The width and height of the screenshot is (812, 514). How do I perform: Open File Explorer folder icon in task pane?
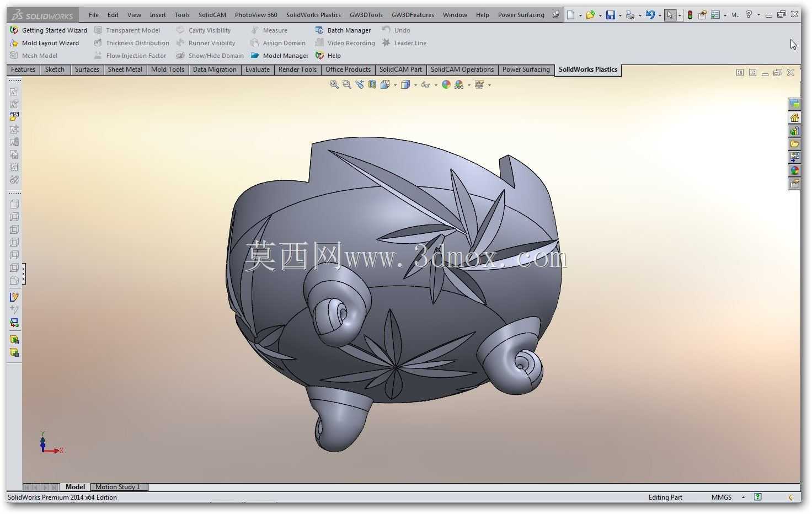click(x=794, y=144)
